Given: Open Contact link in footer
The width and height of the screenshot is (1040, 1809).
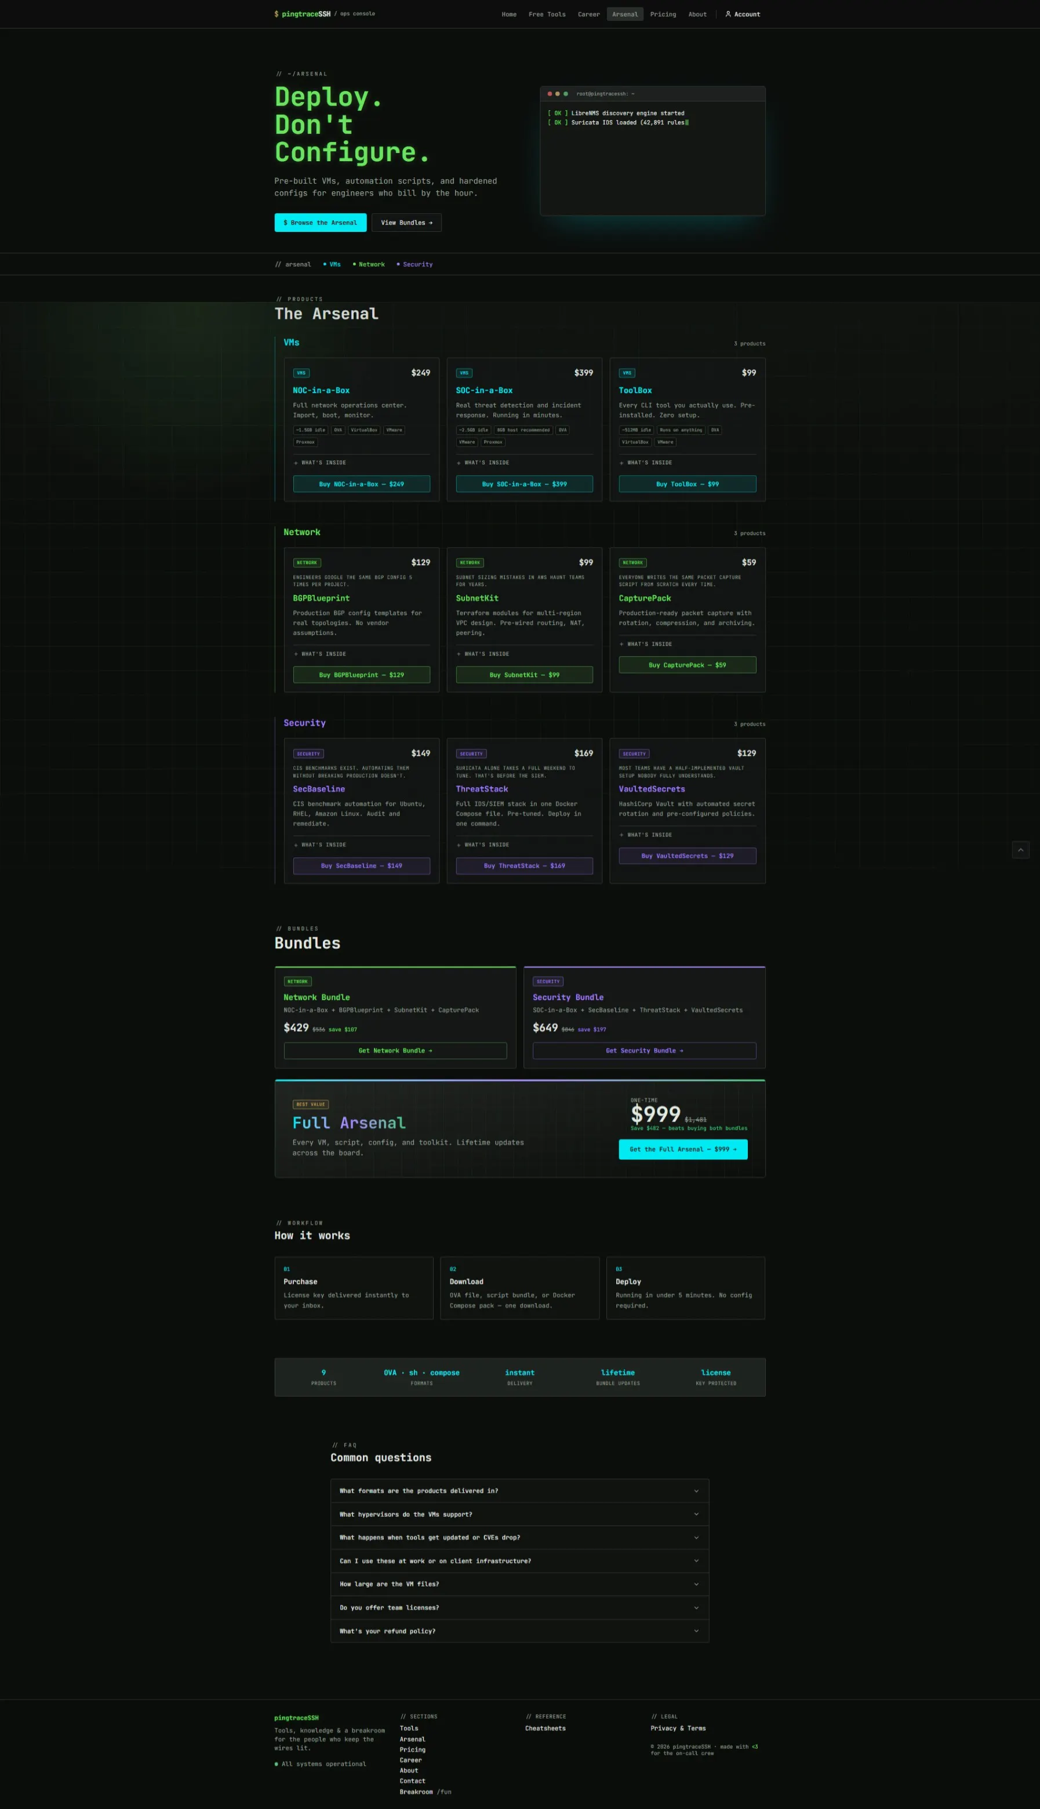Looking at the screenshot, I should pos(412,1781).
